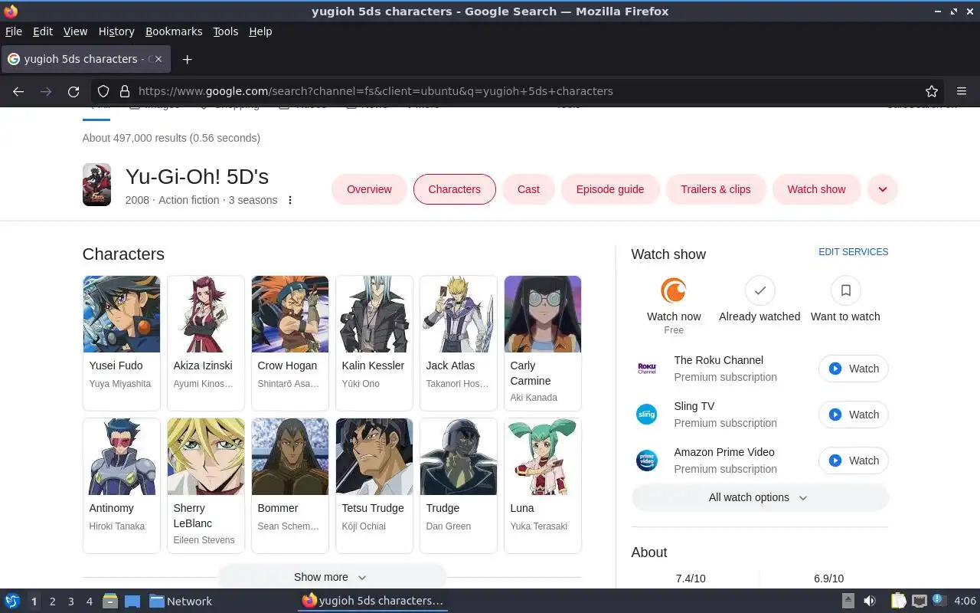980x613 pixels.
Task: Mark show as Already watched
Action: coord(760,290)
